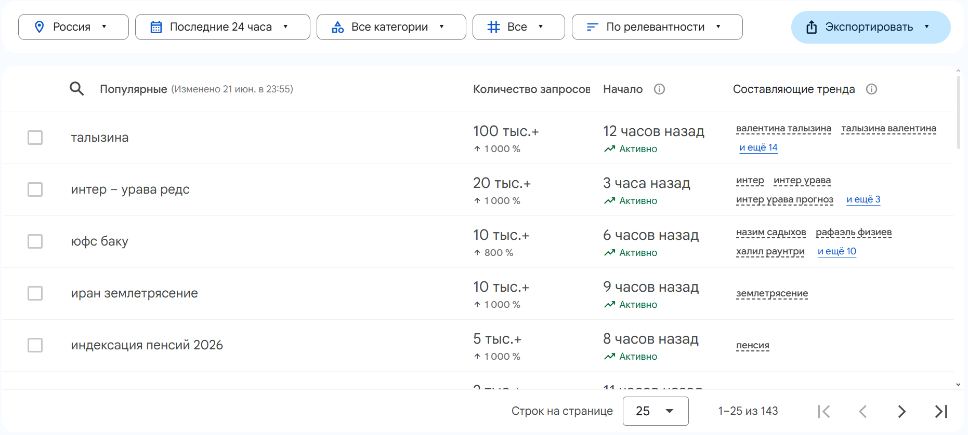Open По релевантности sort menu
The height and width of the screenshot is (435, 968).
[x=657, y=27]
